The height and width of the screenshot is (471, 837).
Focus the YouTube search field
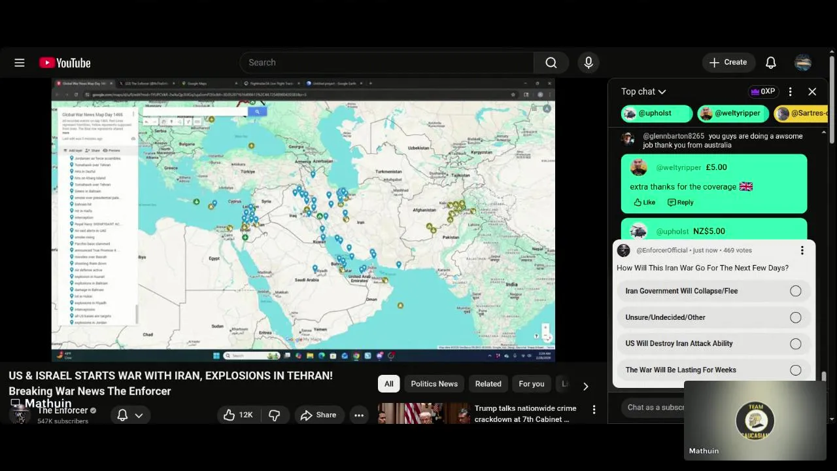click(x=387, y=63)
